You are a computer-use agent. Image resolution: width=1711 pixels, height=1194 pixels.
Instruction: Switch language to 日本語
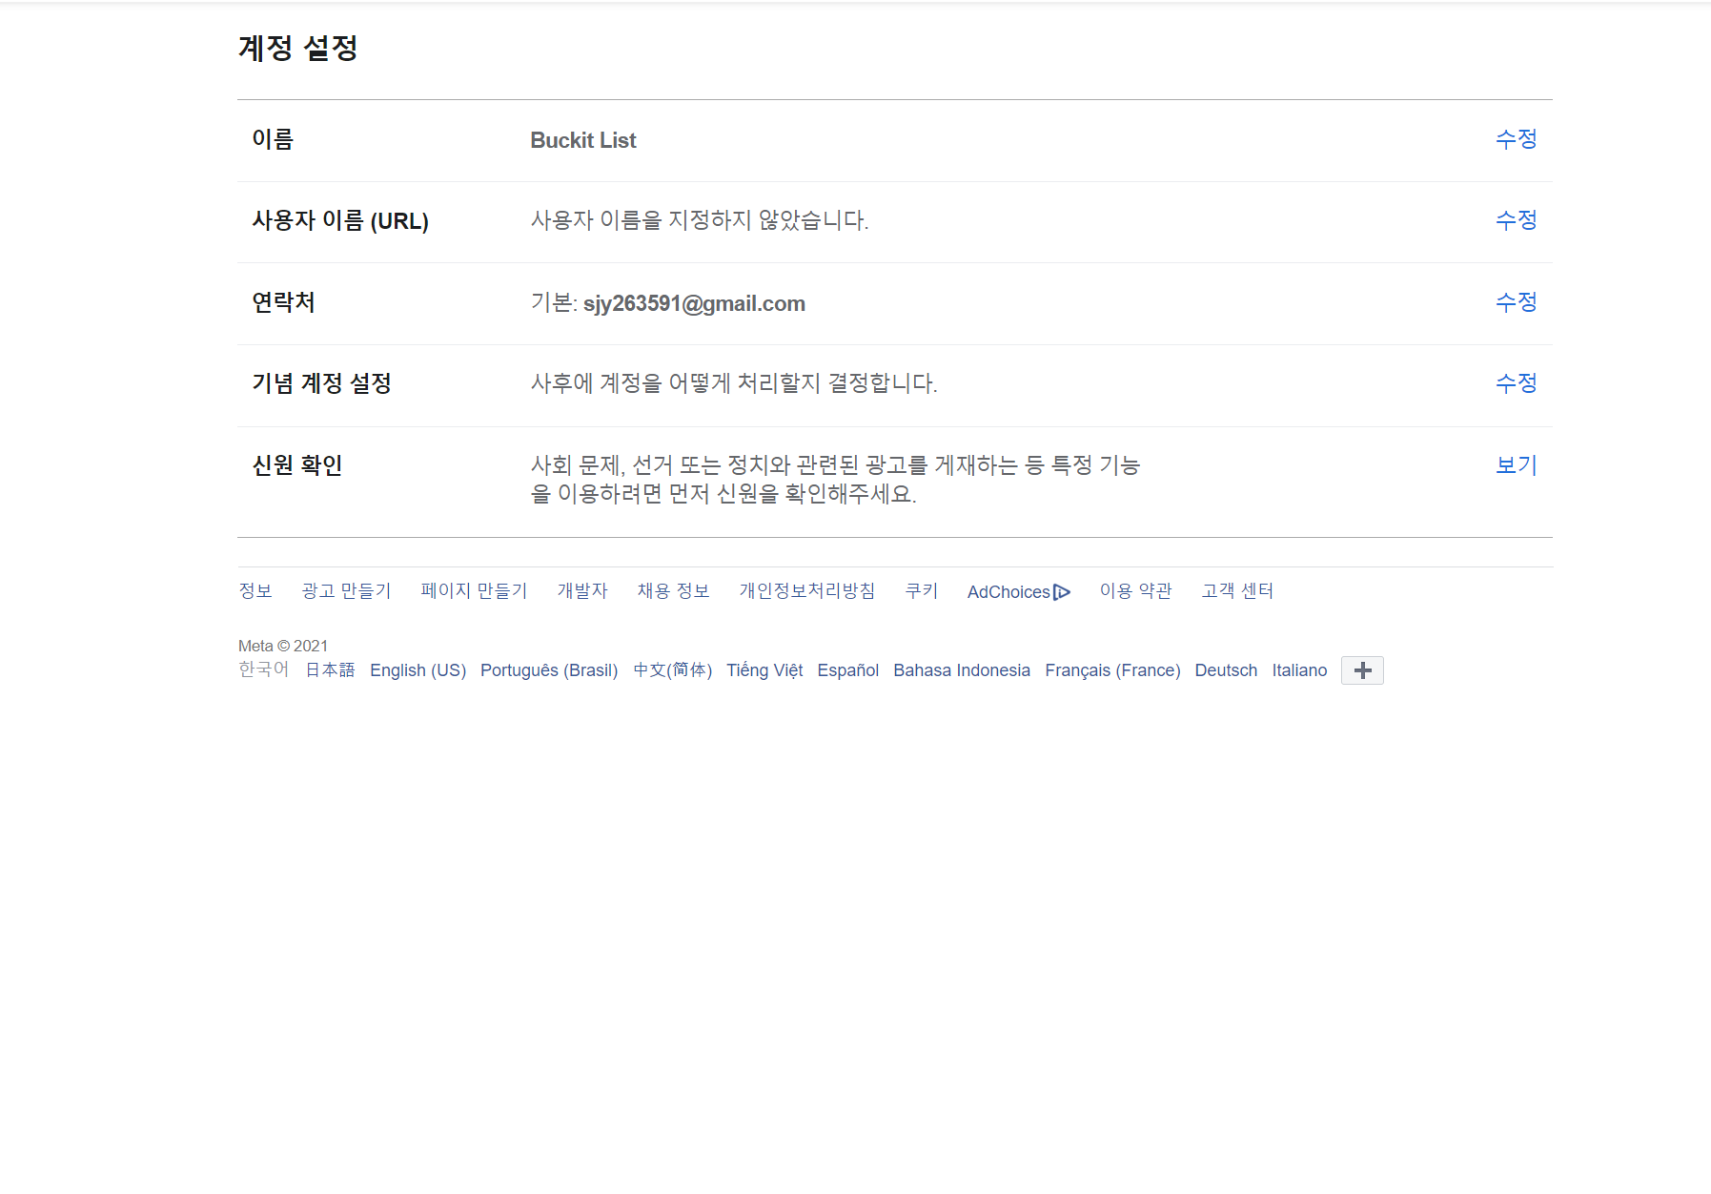point(330,670)
